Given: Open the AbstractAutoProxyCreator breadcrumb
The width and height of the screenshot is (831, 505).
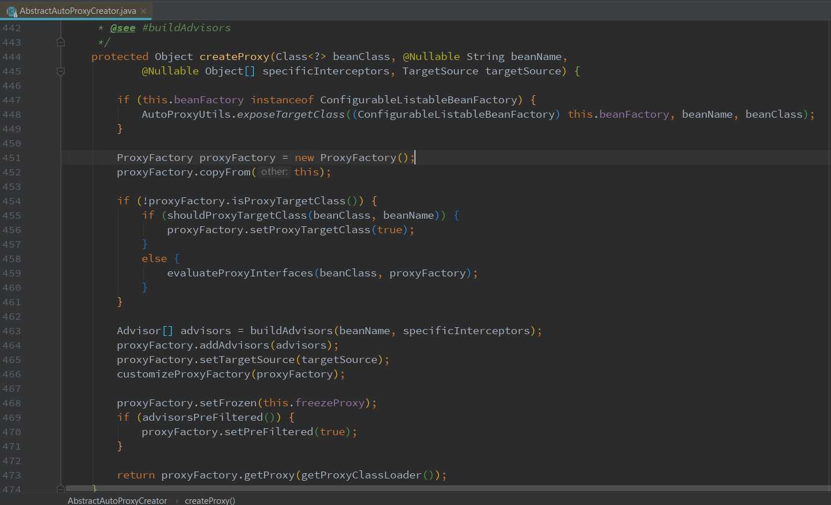Looking at the screenshot, I should (x=117, y=500).
